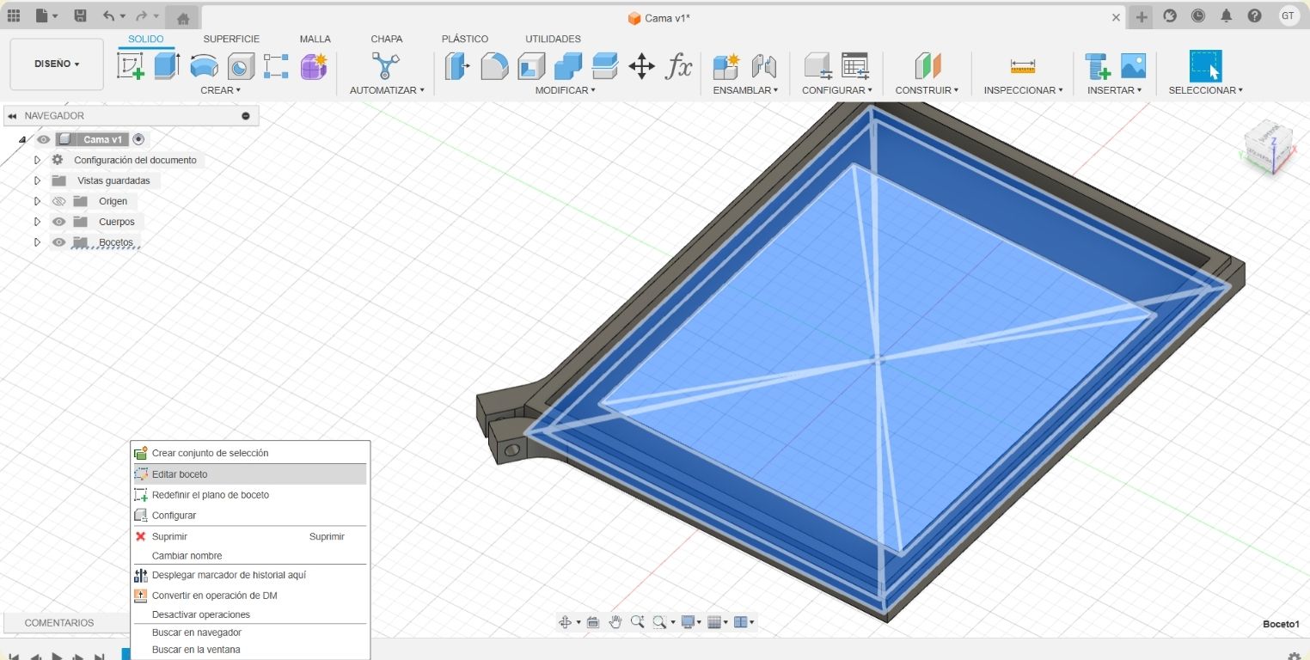Select the Combine tool
Screen dimensions: 1310x660
[x=568, y=66]
